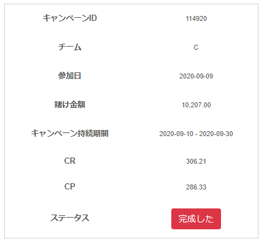
Task: Select CP value 286.33
Action: pyautogui.click(x=196, y=187)
